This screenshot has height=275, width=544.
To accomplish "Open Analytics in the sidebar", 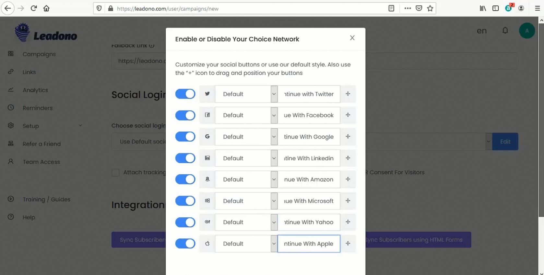I will [35, 90].
